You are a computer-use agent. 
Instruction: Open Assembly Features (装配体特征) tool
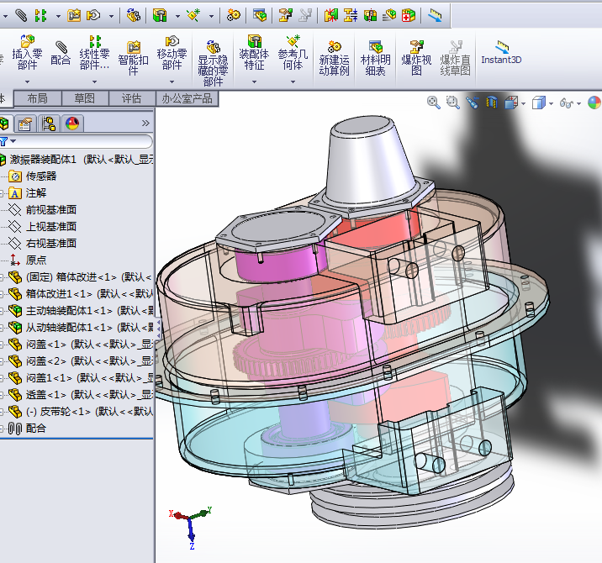coord(254,52)
